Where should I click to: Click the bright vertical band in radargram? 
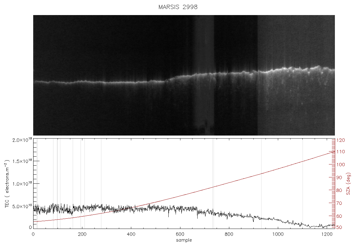coord(204,75)
